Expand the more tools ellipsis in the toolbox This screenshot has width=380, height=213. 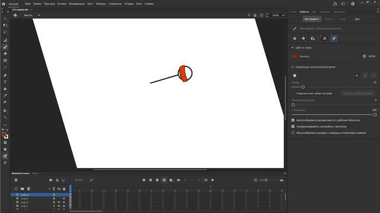5,125
